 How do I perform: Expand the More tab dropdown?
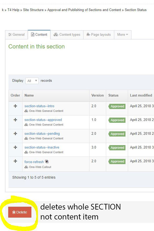click(123, 35)
